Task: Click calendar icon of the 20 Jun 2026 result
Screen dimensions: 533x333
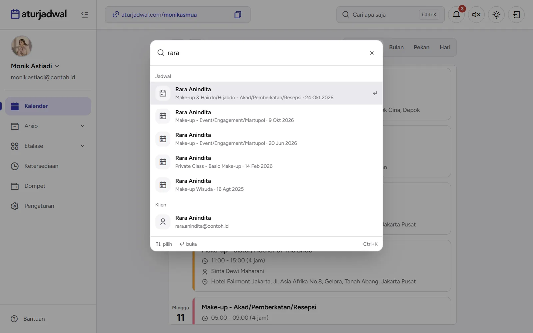Action: click(163, 139)
